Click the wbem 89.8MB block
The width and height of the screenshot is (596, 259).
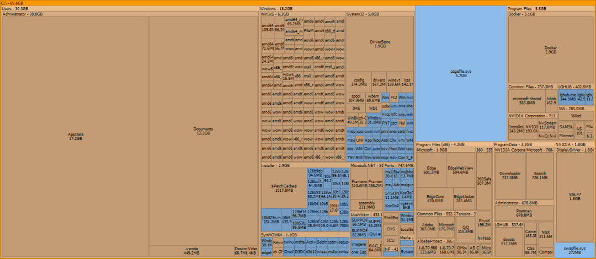(x=373, y=98)
